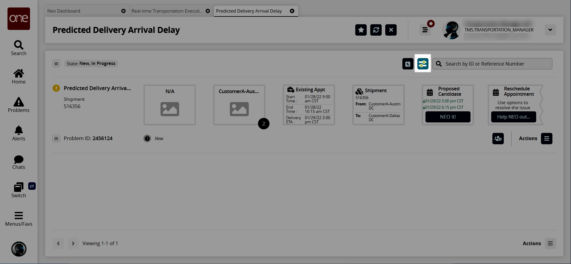Open the Shipment 516356 card
The width and height of the screenshot is (571, 264).
pos(378,105)
